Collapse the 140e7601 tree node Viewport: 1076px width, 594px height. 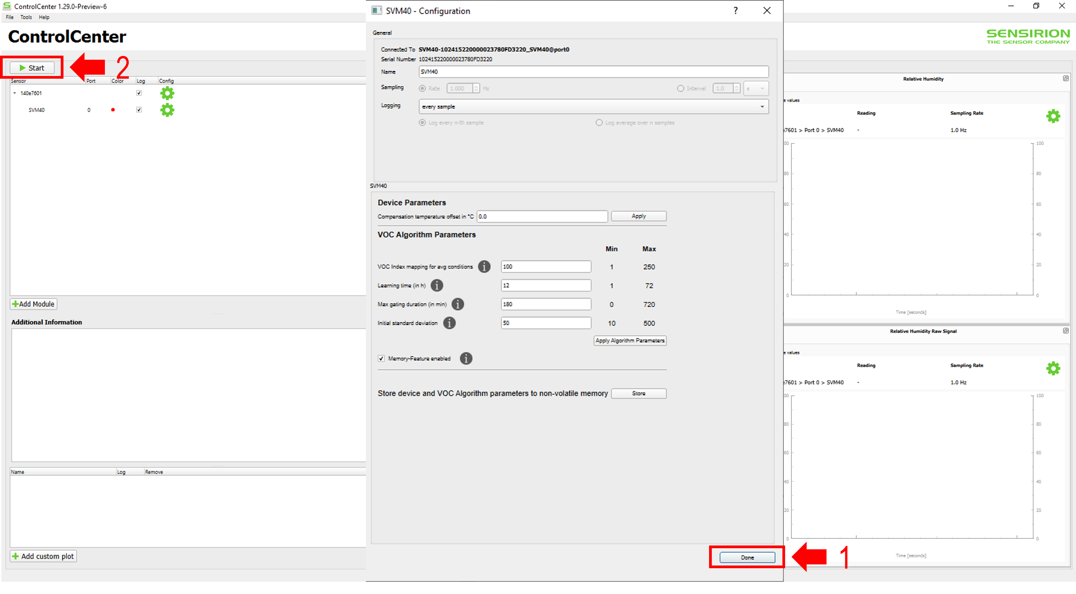tap(15, 93)
